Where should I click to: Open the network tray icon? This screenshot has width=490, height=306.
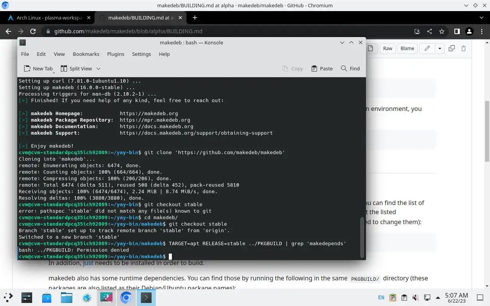427,298
